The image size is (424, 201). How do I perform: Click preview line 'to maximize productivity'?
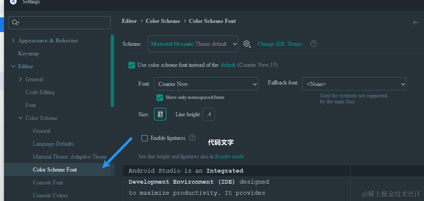pos(197,193)
